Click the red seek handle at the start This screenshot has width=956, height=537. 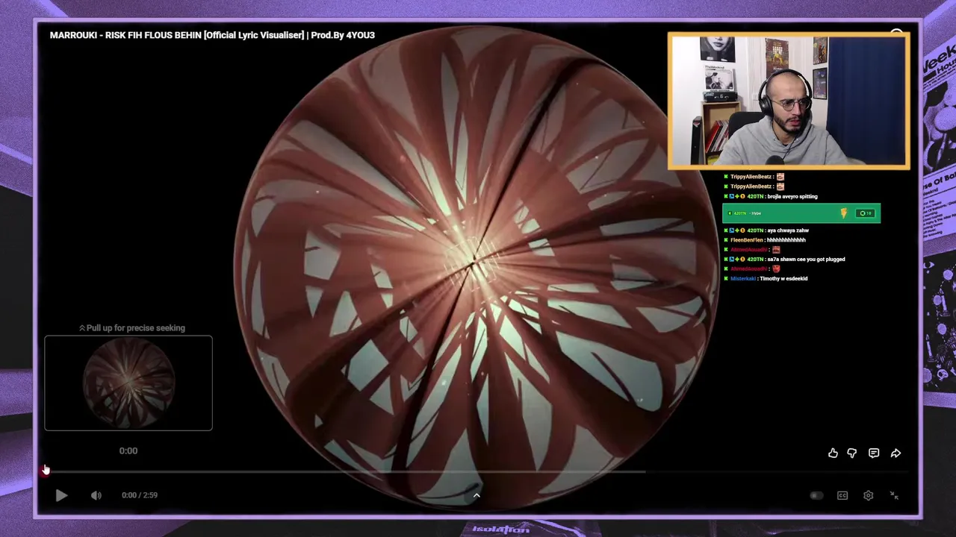[x=46, y=471]
